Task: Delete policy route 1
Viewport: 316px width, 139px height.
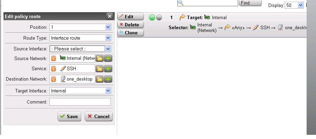Action: (x=130, y=25)
